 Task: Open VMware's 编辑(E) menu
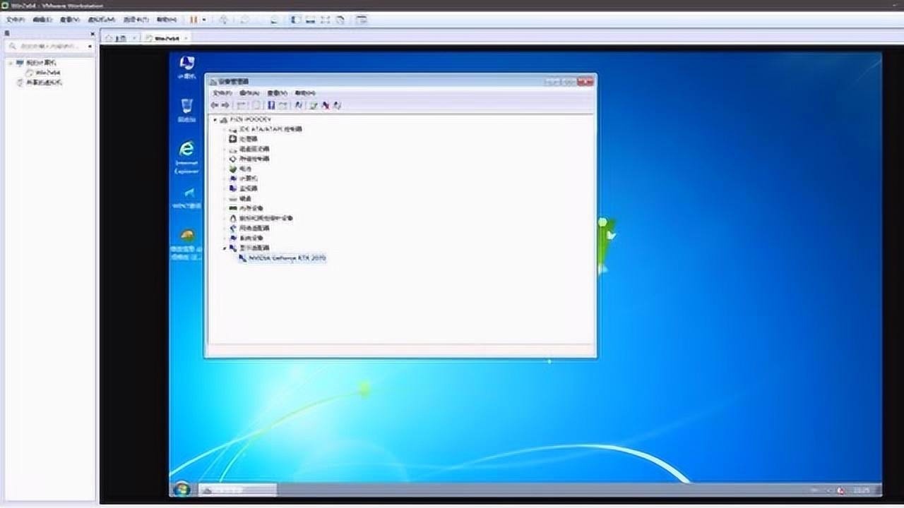[42, 20]
